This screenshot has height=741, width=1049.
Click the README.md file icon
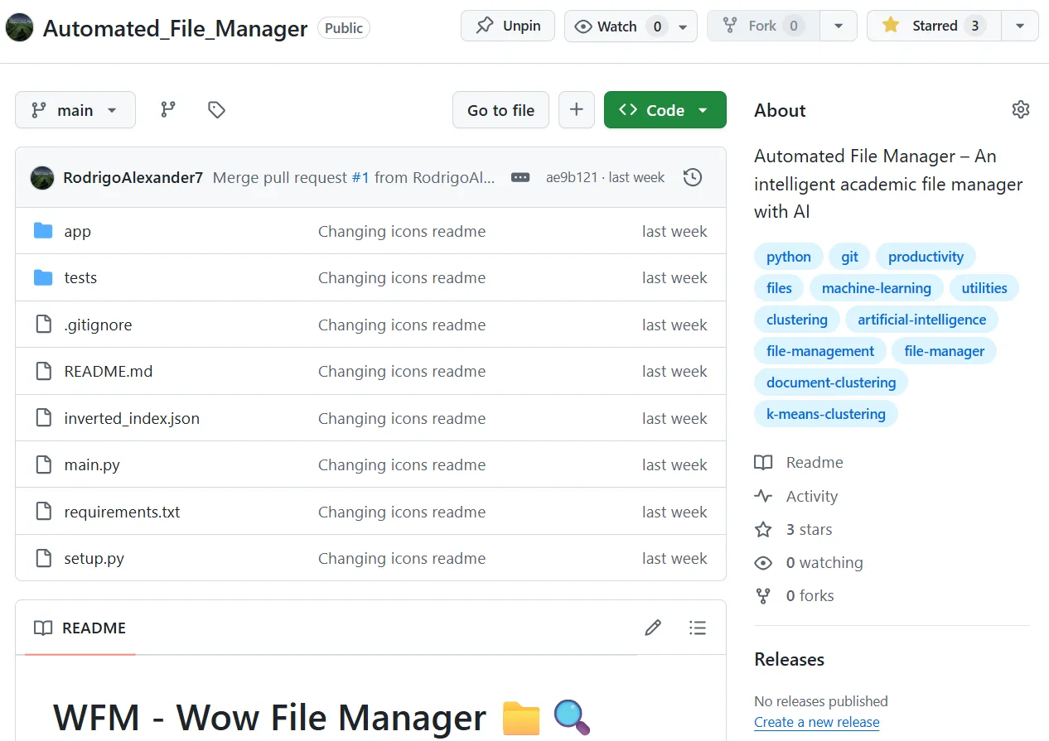43,371
